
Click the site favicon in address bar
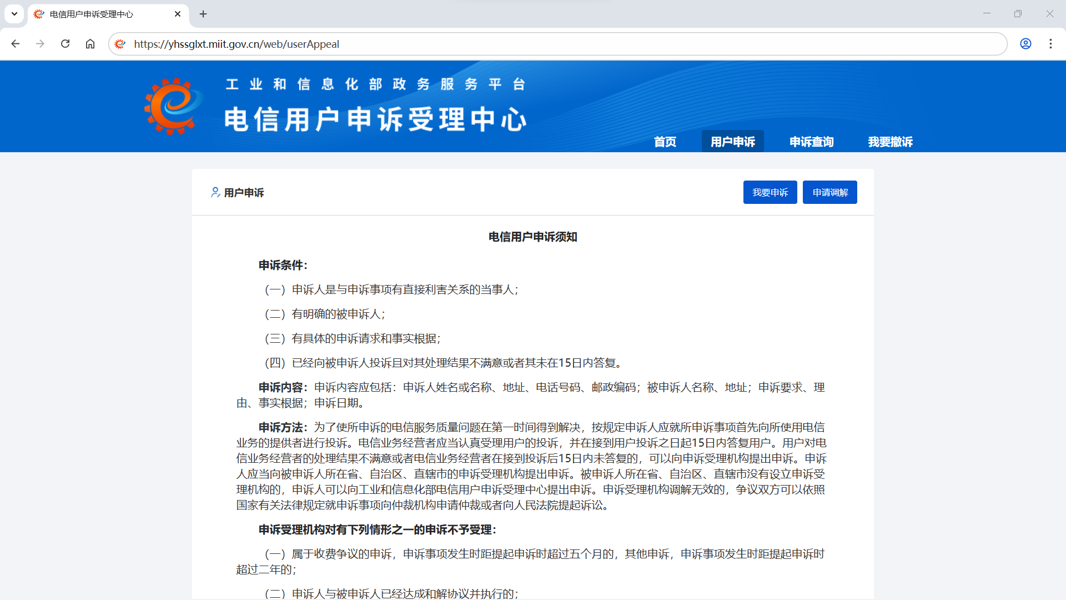click(120, 44)
